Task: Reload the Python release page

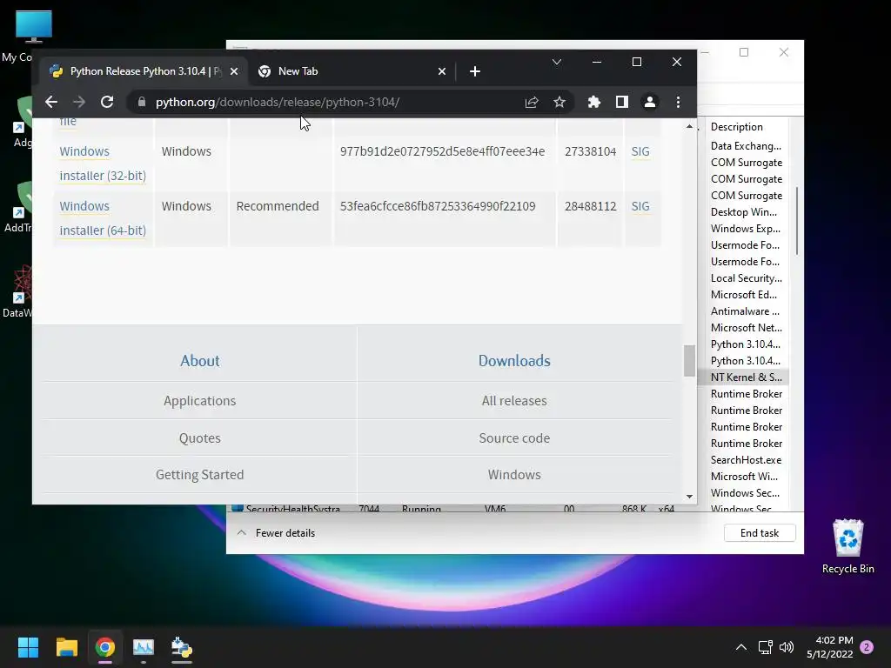Action: (x=107, y=102)
